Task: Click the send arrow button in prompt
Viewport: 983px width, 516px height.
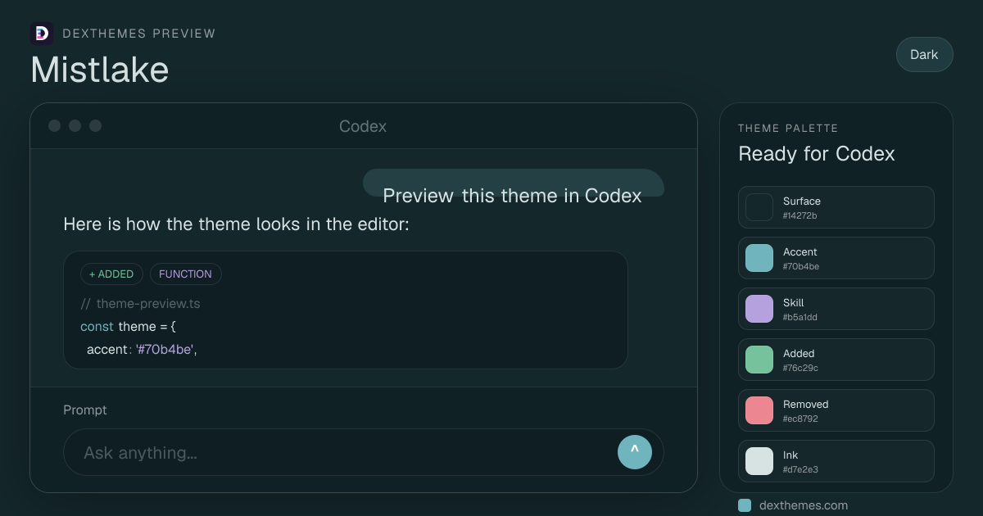Action: click(635, 452)
